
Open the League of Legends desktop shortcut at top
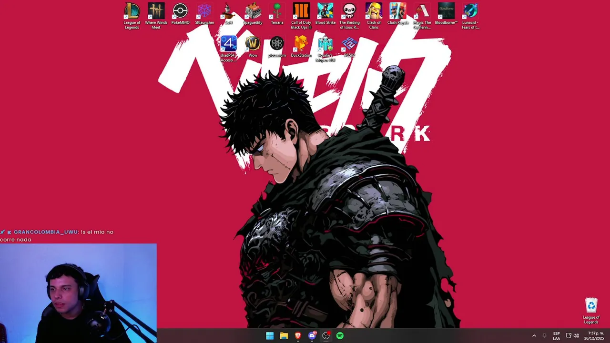pyautogui.click(x=132, y=16)
